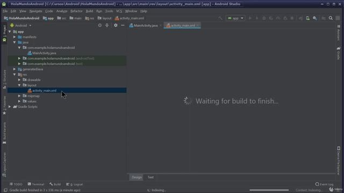Click the layout breadcrumb in navigation bar
This screenshot has width=344, height=193.
pyautogui.click(x=104, y=18)
